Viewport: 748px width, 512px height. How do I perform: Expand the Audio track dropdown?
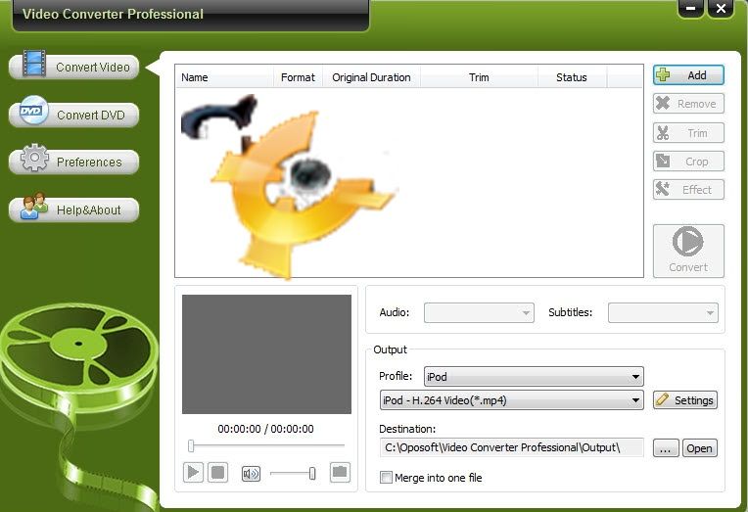(479, 313)
